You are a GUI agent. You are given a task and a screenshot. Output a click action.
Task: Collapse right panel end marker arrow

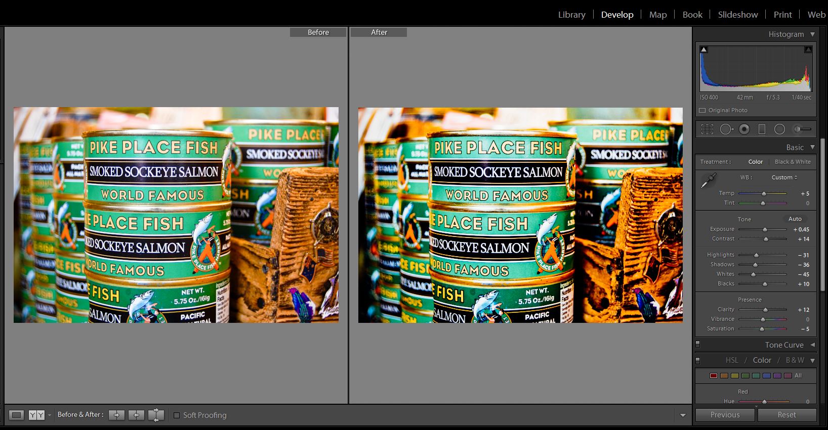[756, 406]
